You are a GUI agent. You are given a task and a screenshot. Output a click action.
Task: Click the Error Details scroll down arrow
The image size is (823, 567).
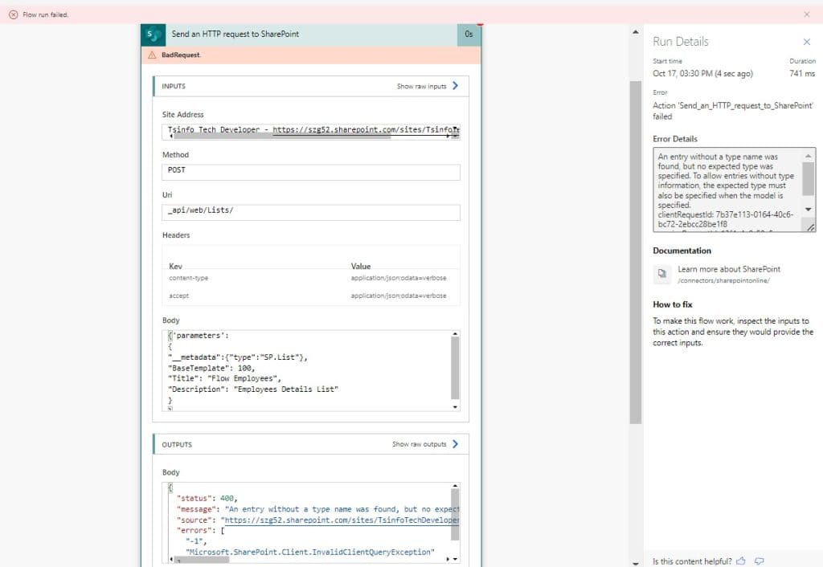809,210
